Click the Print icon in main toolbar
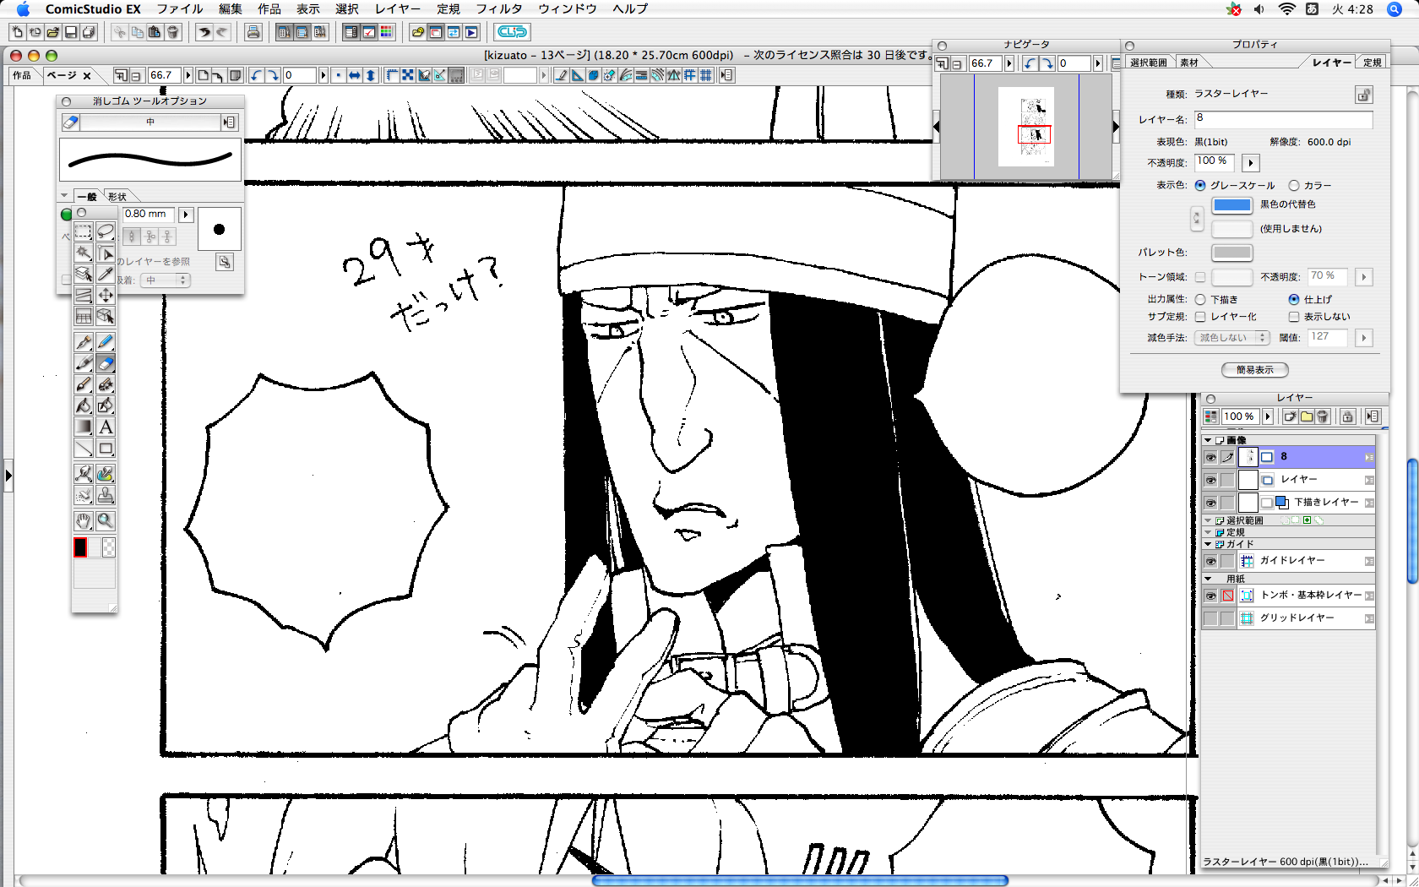Screen dimensions: 1419x887 (253, 32)
